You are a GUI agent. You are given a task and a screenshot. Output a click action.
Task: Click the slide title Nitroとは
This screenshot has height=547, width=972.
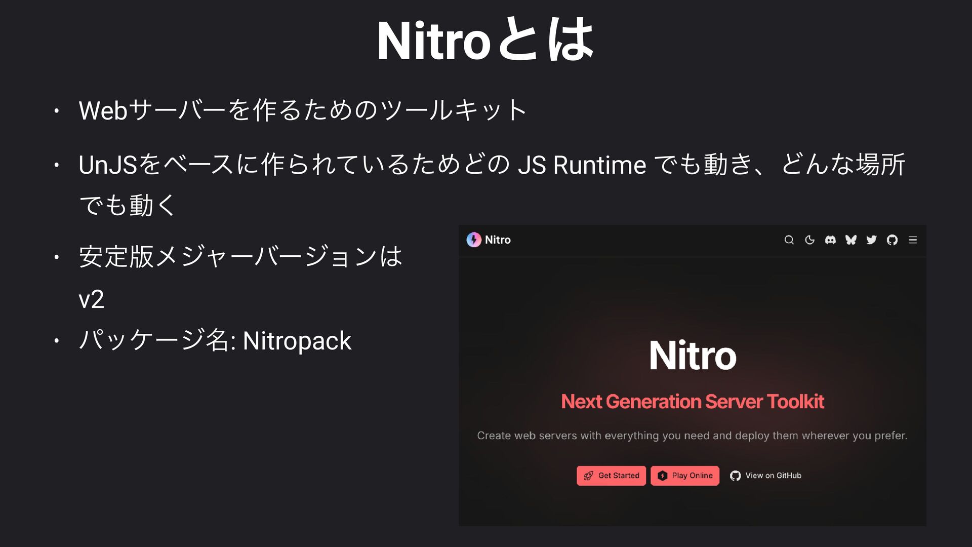(485, 41)
